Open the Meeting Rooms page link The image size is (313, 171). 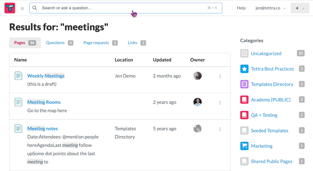coord(44,102)
